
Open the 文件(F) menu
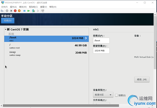5,7
